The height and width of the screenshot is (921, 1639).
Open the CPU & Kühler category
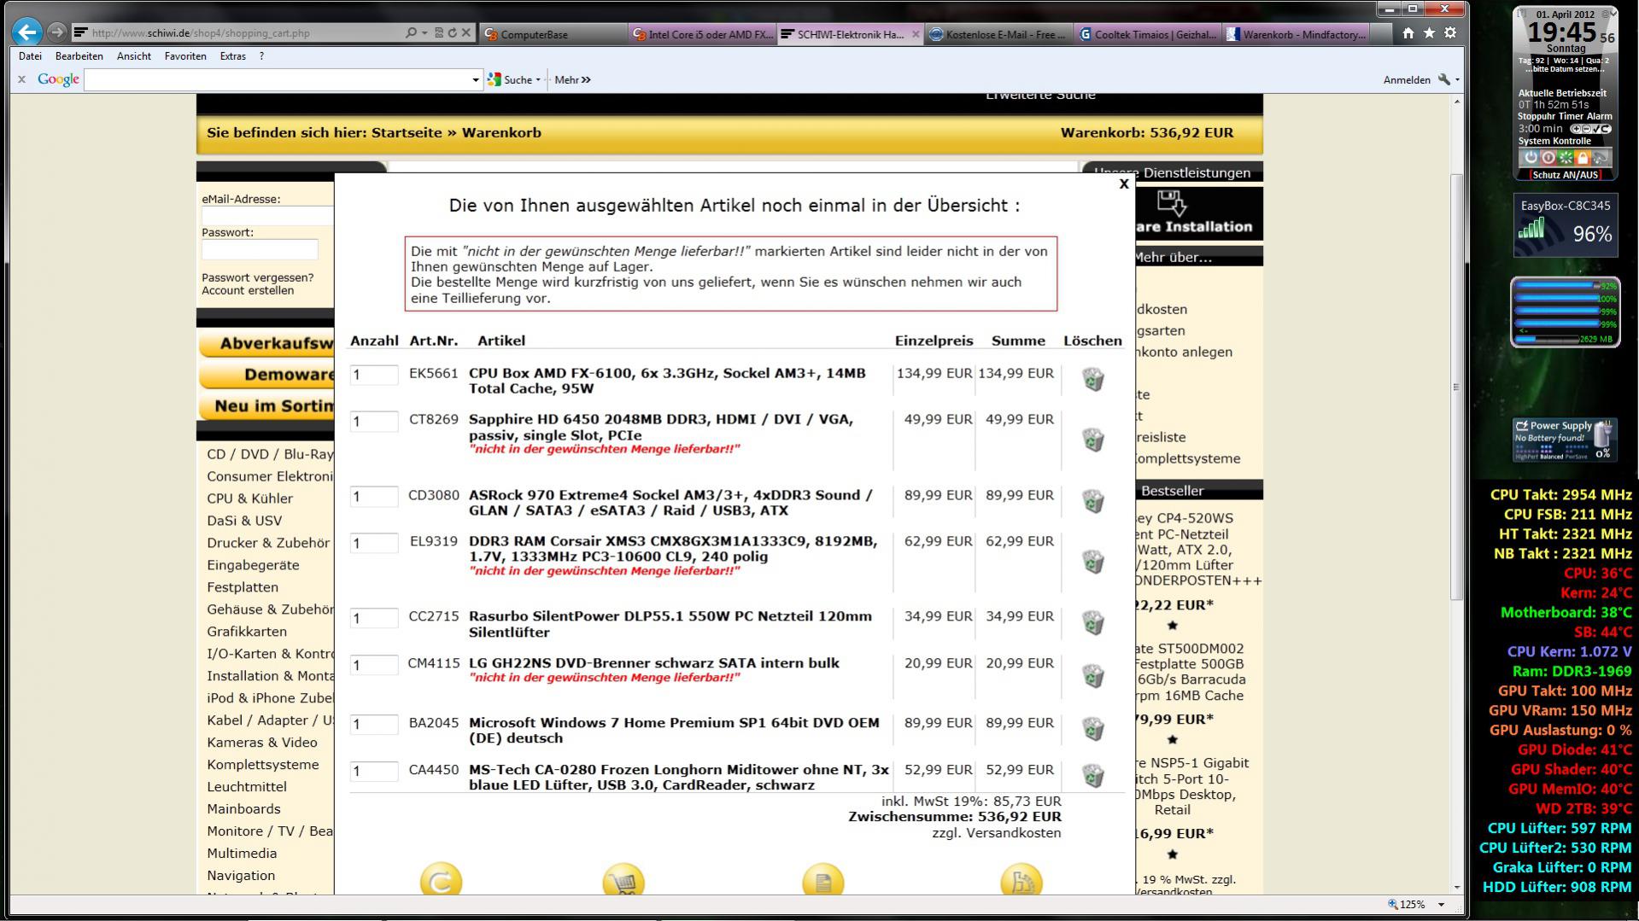click(x=249, y=498)
